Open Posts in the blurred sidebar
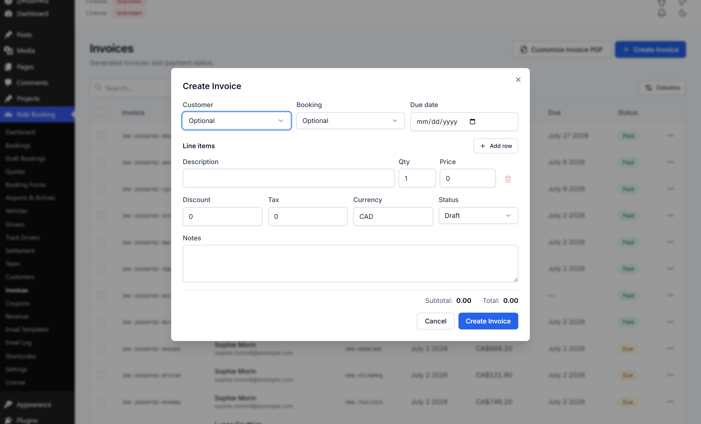701x424 pixels. (24, 35)
